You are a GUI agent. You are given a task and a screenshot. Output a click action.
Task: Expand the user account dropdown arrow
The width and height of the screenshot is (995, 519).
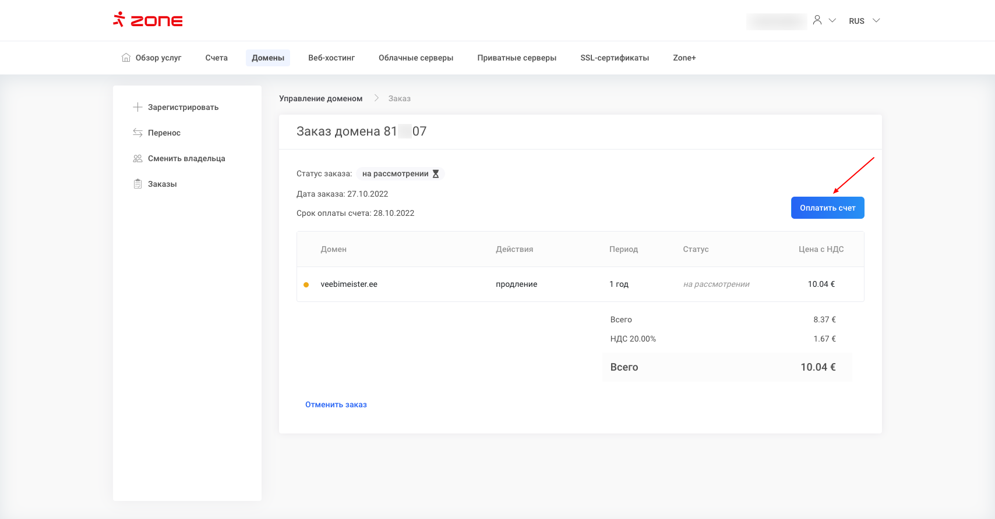click(832, 20)
